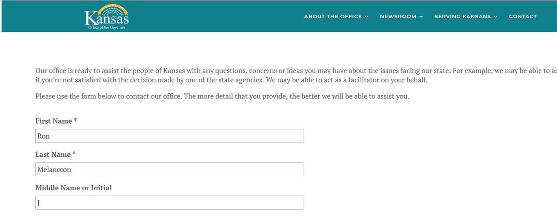The width and height of the screenshot is (557, 217).
Task: Click the Kansas Office of the Governor logo
Action: 107,17
